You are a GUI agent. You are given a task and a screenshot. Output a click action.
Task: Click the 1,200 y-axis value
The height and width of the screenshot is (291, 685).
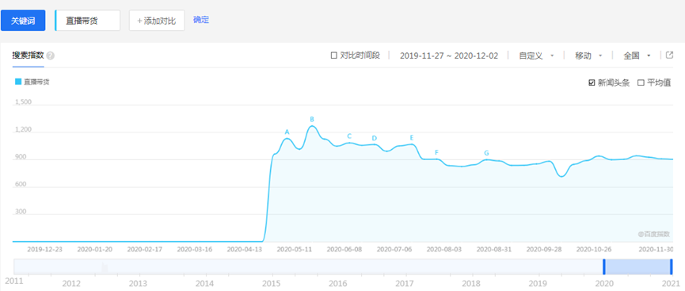23,129
